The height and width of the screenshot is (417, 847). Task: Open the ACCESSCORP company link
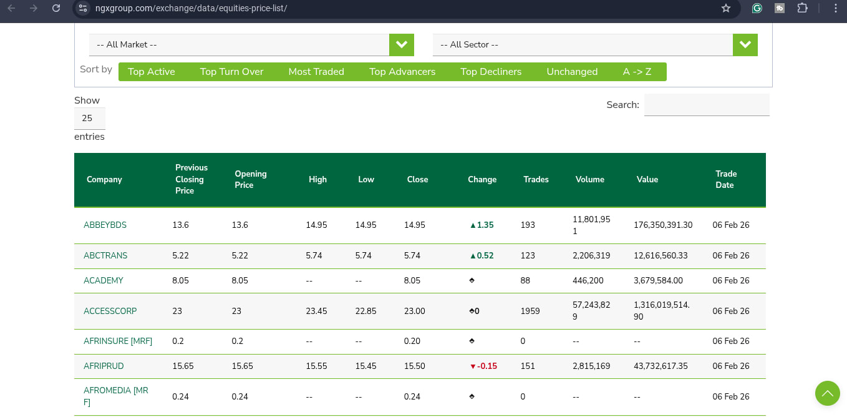[x=110, y=311]
